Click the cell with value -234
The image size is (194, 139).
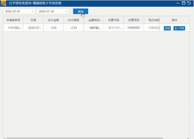53,28
